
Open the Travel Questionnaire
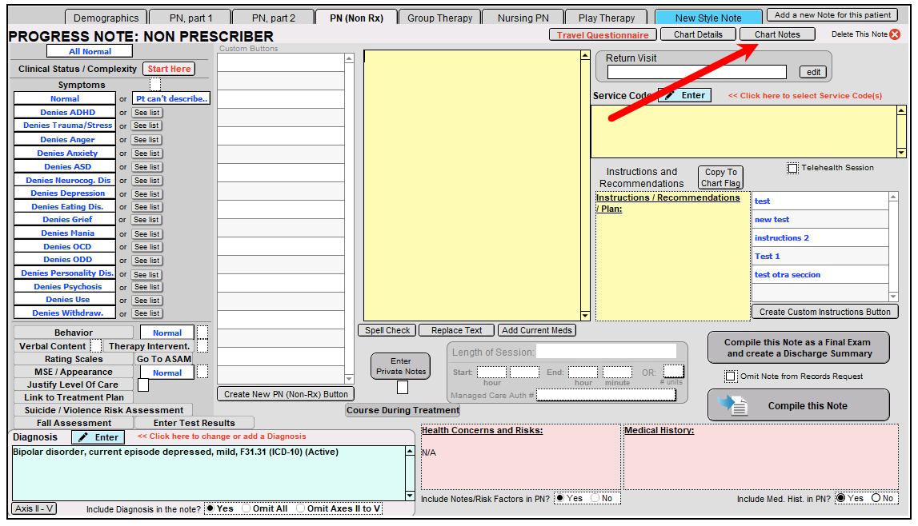603,34
